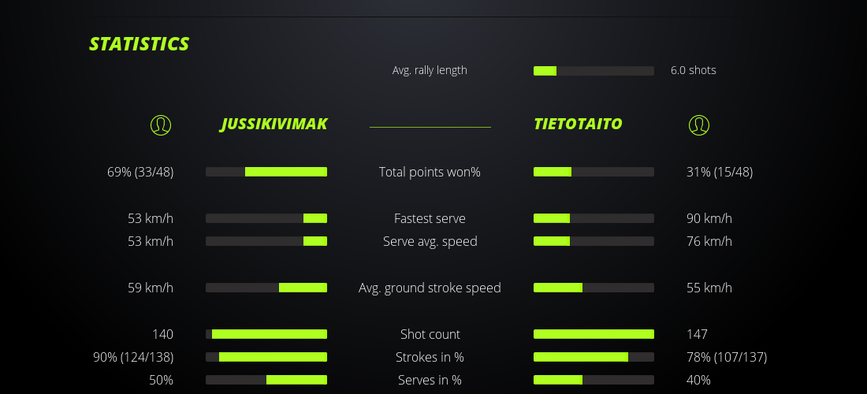Click Jussikivimak's Strokes in % bar
This screenshot has height=394, width=867.
[x=266, y=357]
